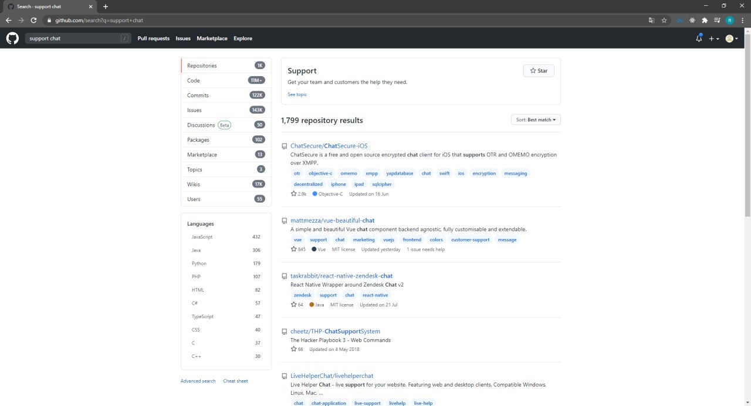Click the sqlcipher topic tag

[x=382, y=184]
